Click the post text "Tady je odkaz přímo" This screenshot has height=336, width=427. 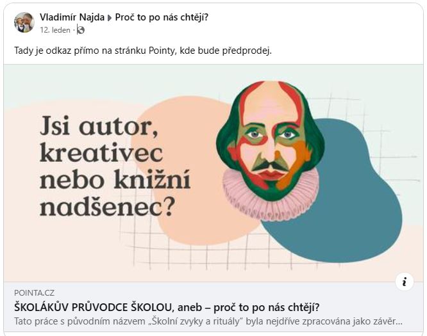coord(143,51)
